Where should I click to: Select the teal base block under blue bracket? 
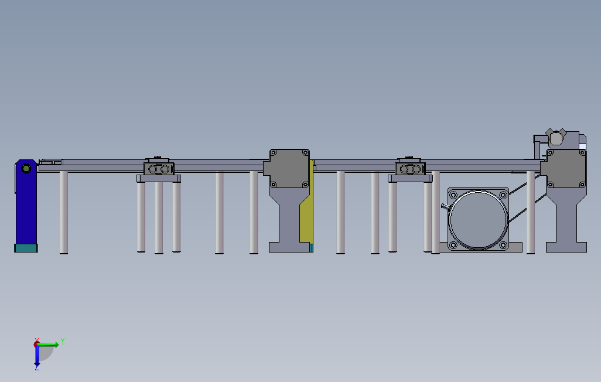pos(26,248)
